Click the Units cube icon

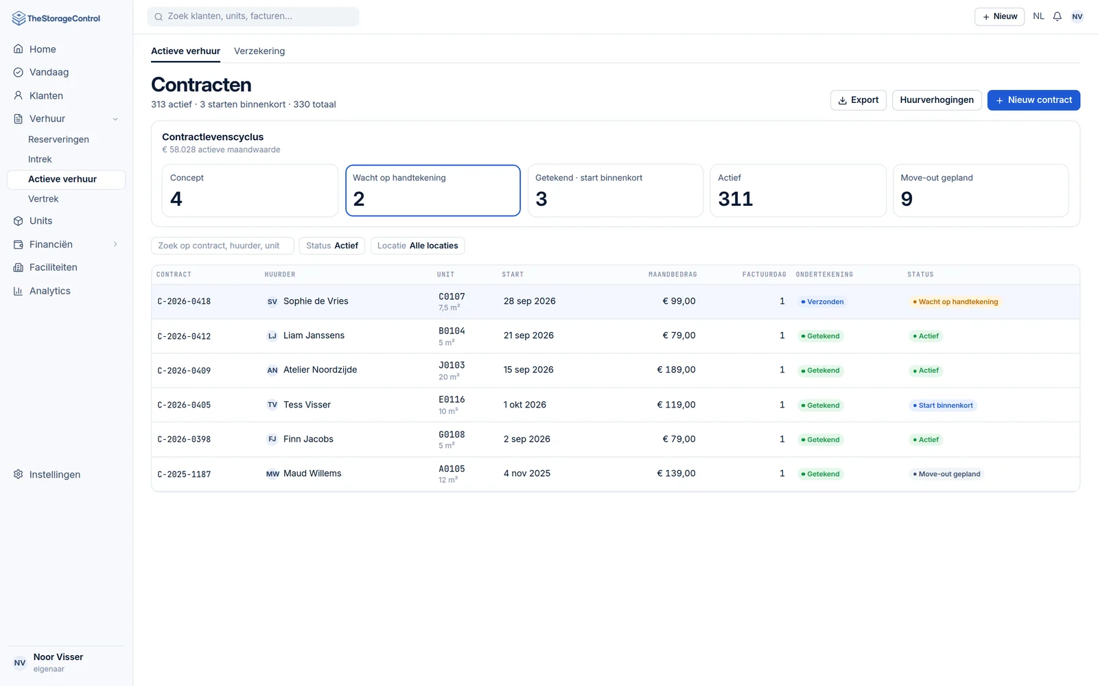click(19, 221)
